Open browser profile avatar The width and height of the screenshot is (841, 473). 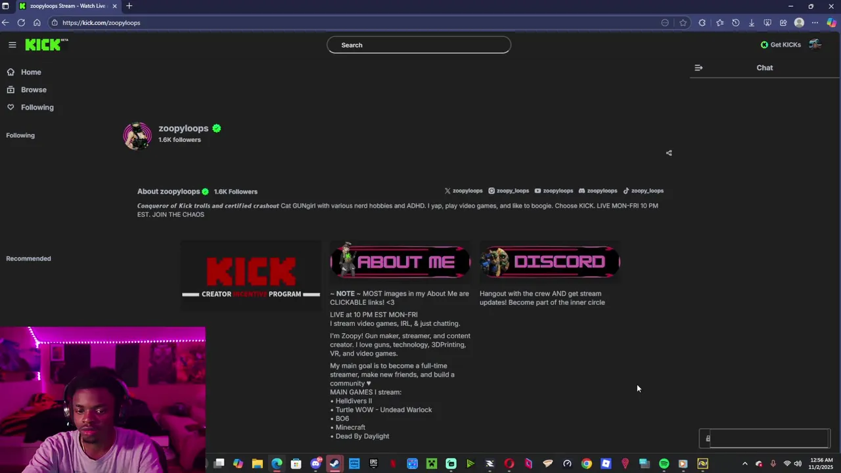click(x=799, y=22)
